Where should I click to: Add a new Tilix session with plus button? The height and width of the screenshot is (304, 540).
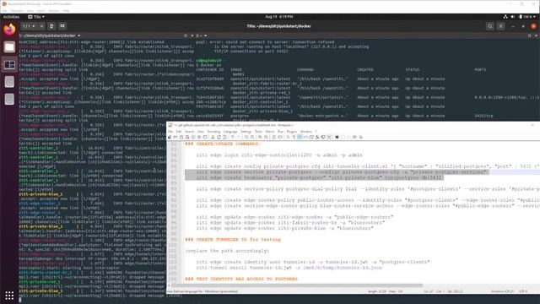41,26
